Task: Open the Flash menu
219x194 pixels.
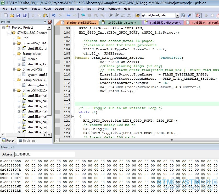Action: [x=47, y=9]
